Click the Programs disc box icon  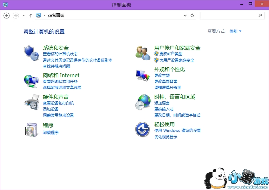(31, 129)
